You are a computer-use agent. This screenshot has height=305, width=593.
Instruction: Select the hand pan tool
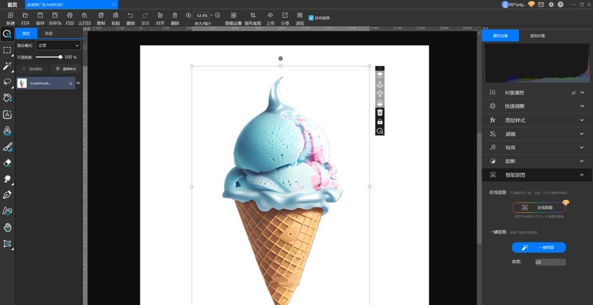coord(7,227)
